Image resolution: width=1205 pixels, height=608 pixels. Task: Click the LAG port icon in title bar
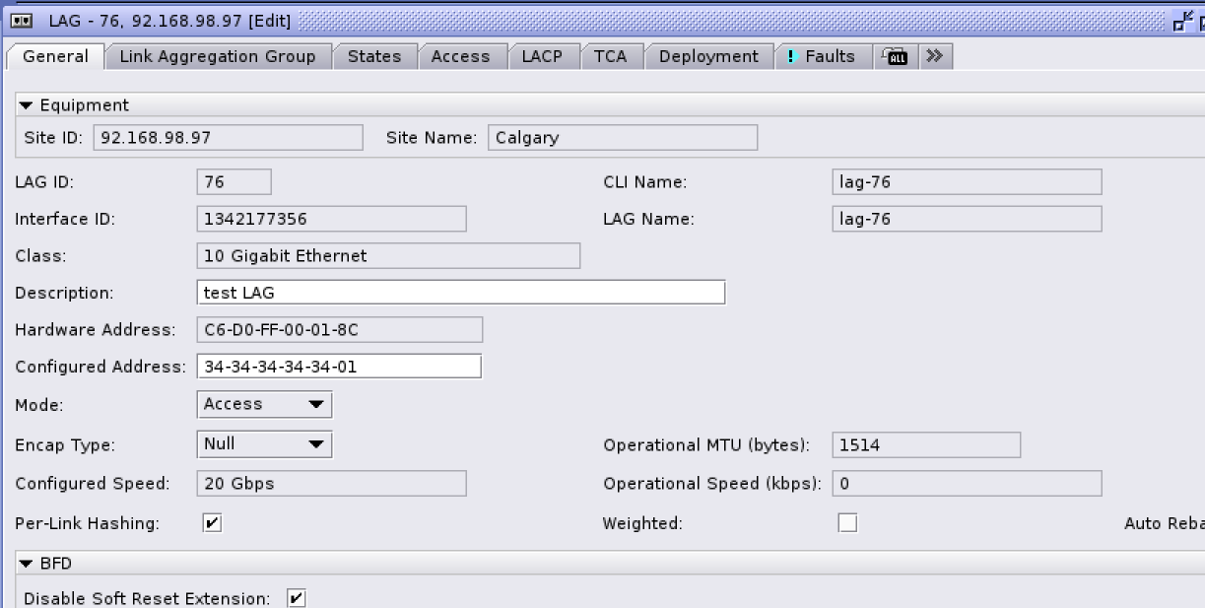(20, 21)
